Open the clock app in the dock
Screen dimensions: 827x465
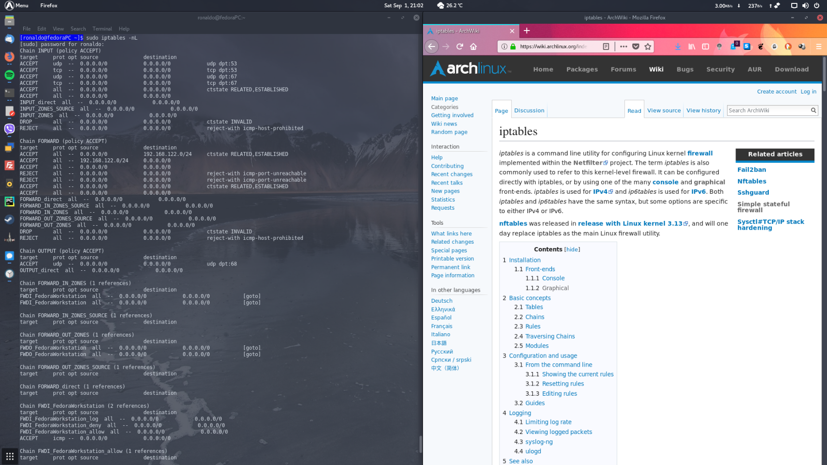[9, 274]
